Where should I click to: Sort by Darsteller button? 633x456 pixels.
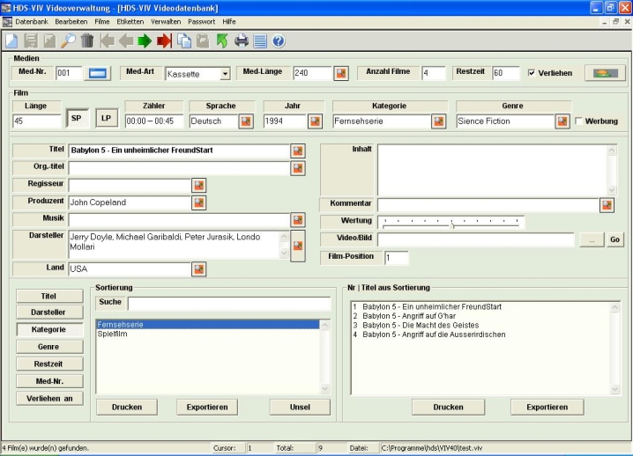[x=48, y=313]
